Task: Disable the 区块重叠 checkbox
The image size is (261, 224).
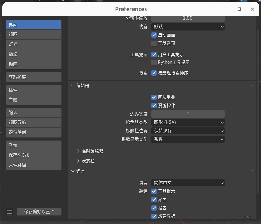Action: 154,97
